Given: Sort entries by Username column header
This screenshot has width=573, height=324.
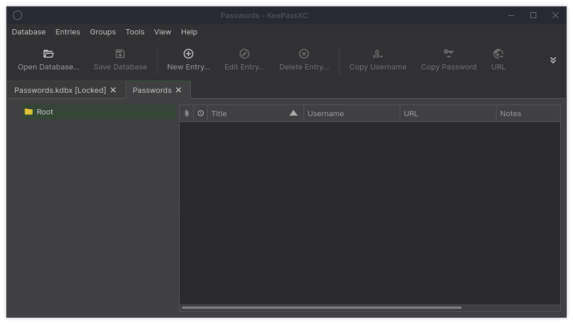Looking at the screenshot, I should (x=351, y=113).
